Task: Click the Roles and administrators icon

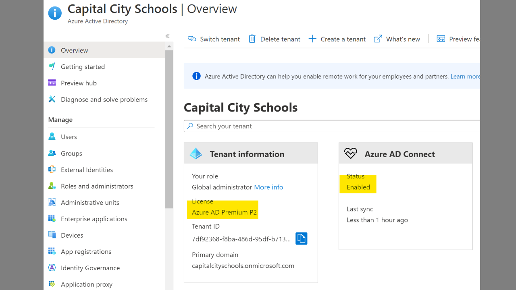Action: pyautogui.click(x=52, y=186)
